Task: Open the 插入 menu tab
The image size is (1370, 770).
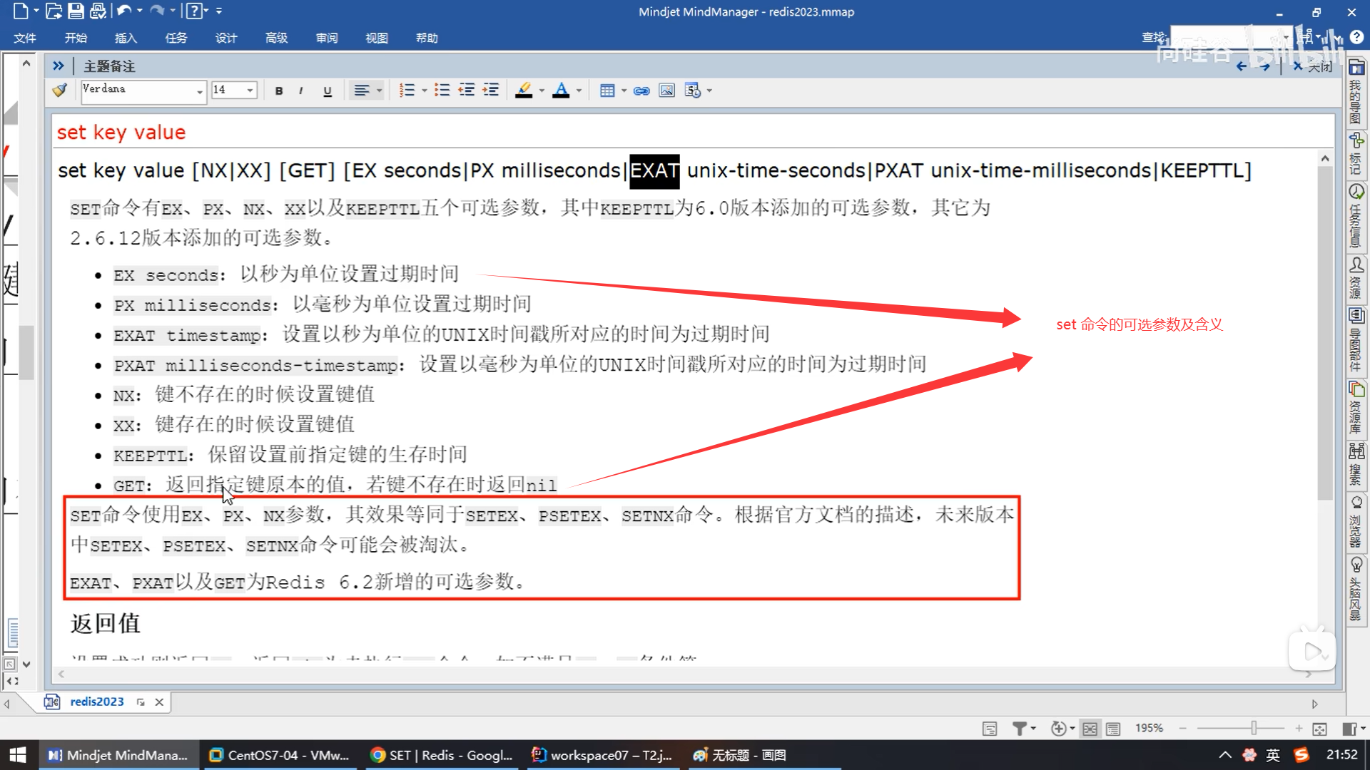Action: click(126, 38)
